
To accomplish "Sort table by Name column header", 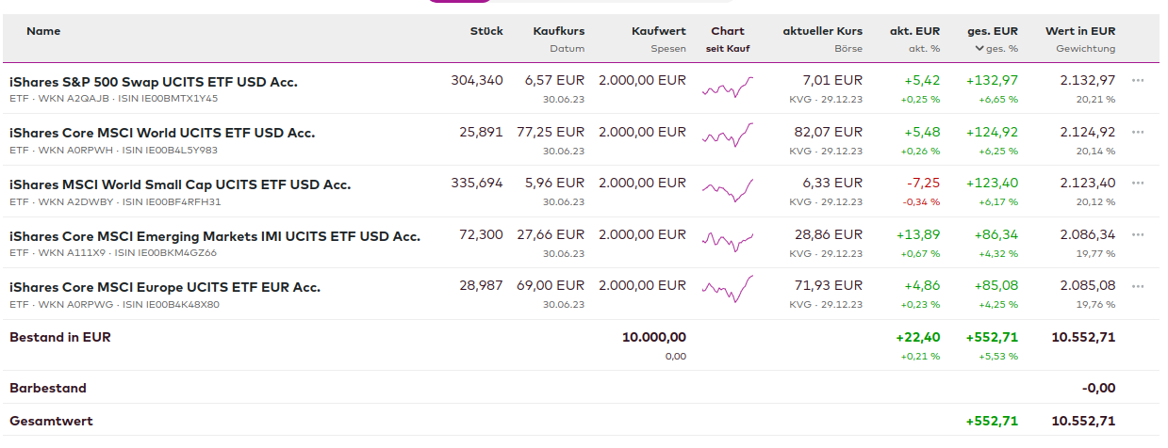I will 43,31.
